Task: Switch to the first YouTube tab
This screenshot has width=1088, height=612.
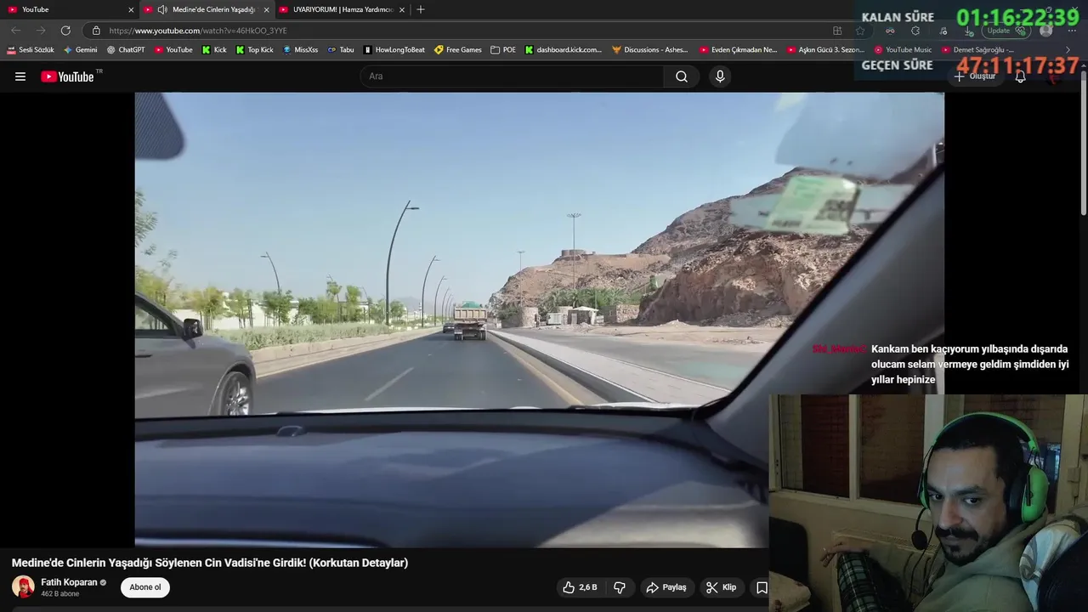Action: 68,9
